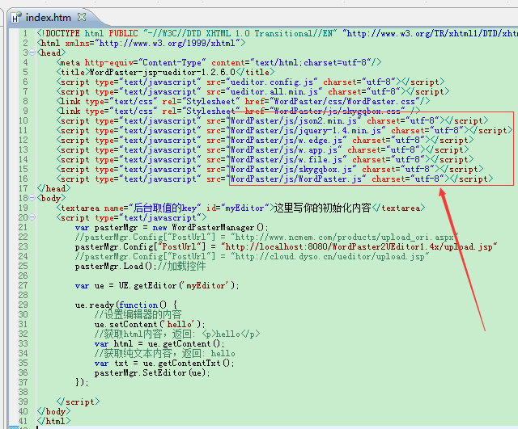Click the w.file.js script source

coord(286,159)
